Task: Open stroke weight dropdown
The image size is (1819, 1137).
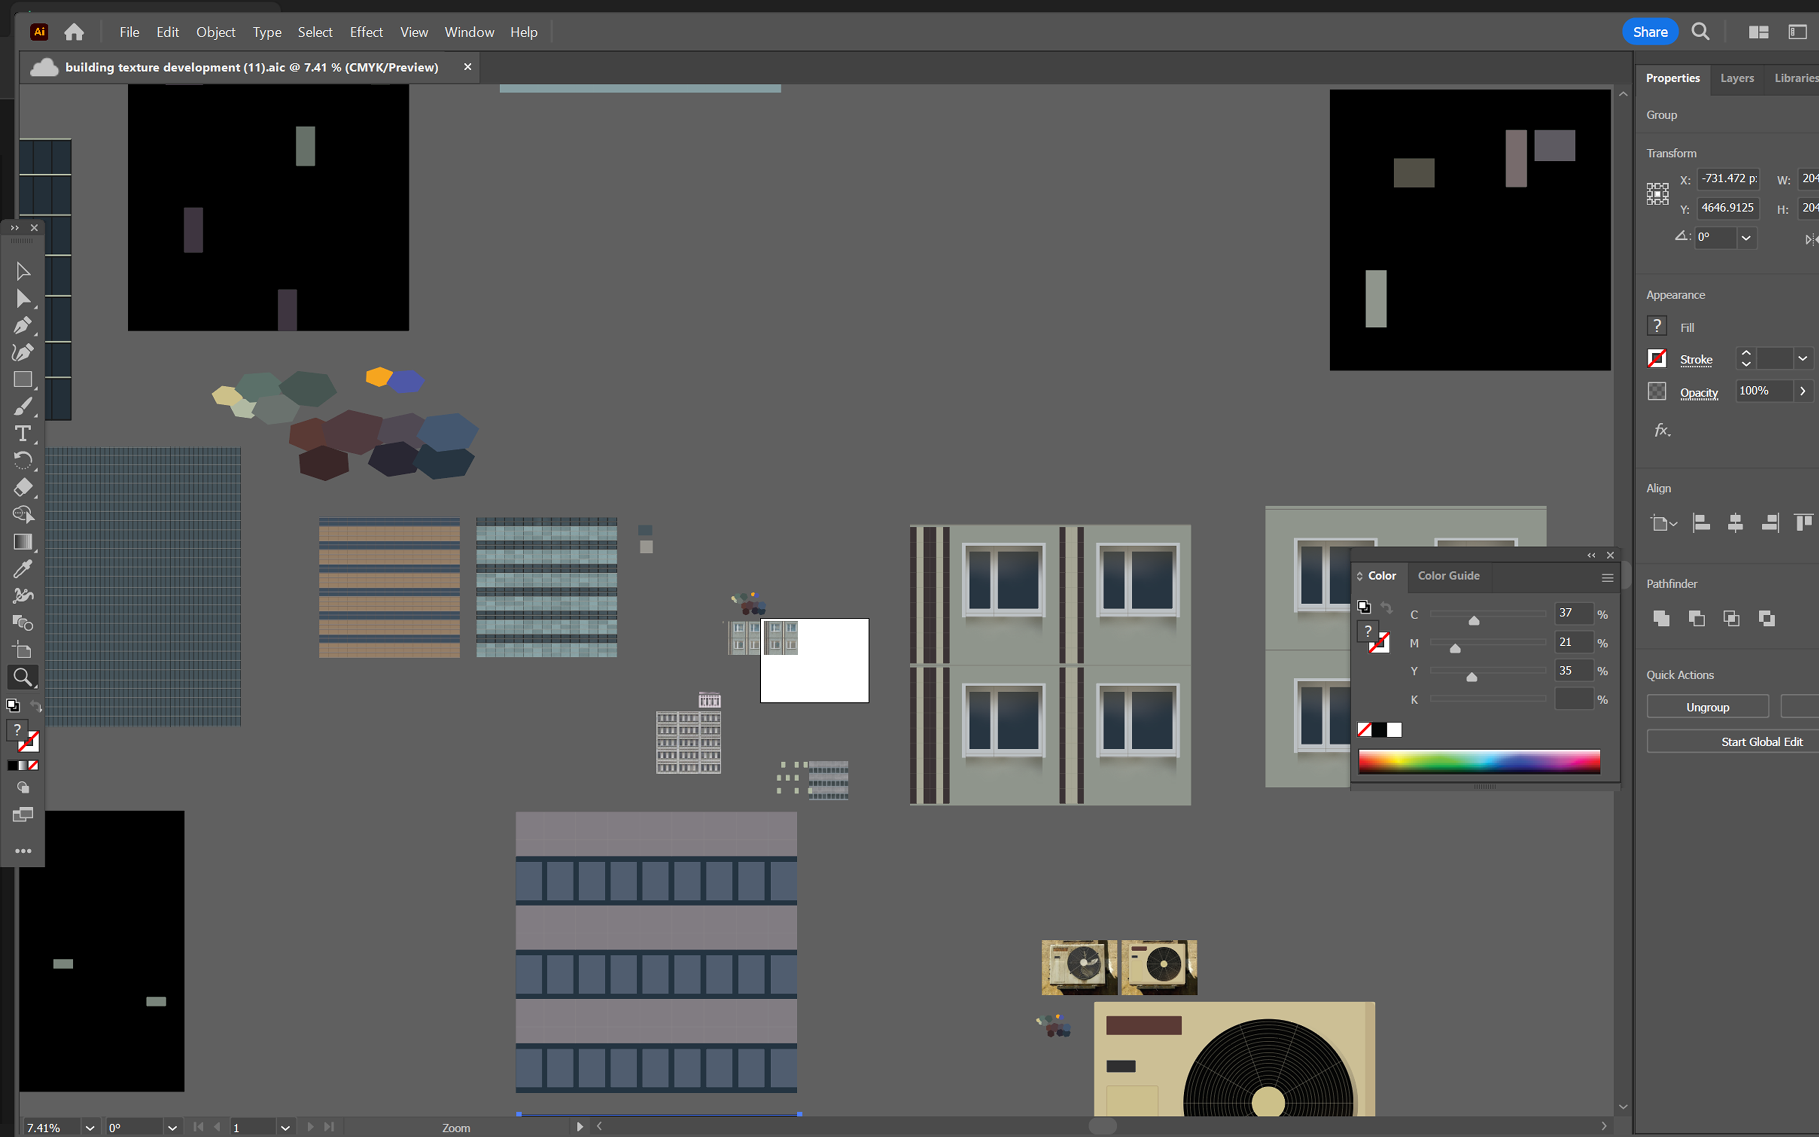Action: coord(1802,359)
